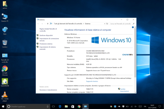Image resolution: width=164 pixels, height=109 pixels.
Task: Open Task View in taskbar
Action: coord(53,106)
